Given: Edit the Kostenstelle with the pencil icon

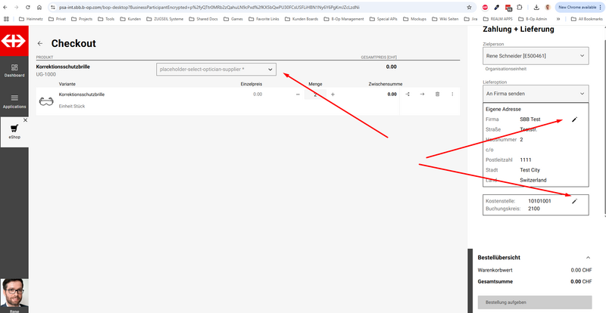Looking at the screenshot, I should click(574, 201).
